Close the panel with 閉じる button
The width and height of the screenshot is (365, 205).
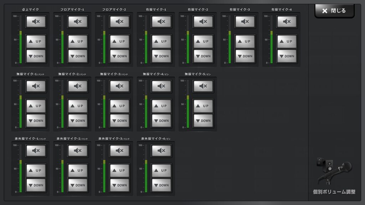tap(334, 11)
